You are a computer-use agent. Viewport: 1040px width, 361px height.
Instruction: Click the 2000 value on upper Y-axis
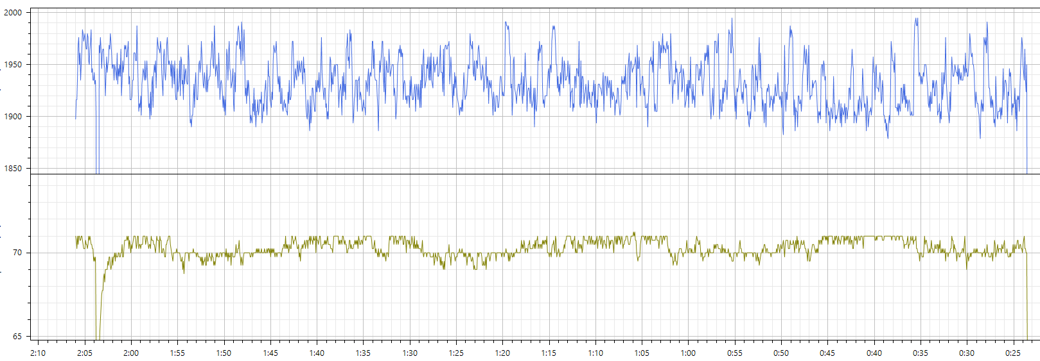pyautogui.click(x=13, y=13)
